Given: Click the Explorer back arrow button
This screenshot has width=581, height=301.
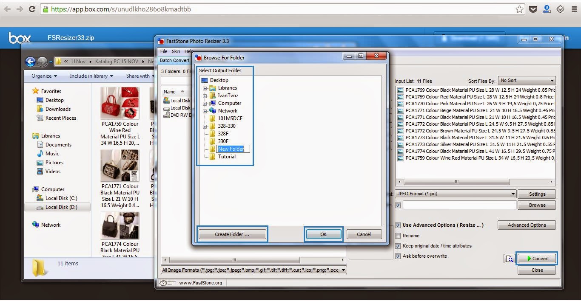Looking at the screenshot, I should click(30, 62).
